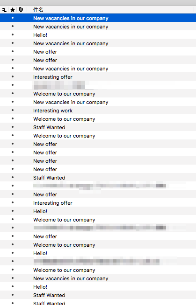Viewport: 196px width, 305px height.
Task: Select the short blurred-subject email row
Action: (x=98, y=85)
